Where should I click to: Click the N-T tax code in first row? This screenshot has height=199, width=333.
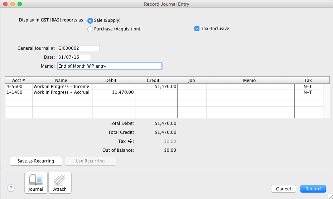point(308,87)
